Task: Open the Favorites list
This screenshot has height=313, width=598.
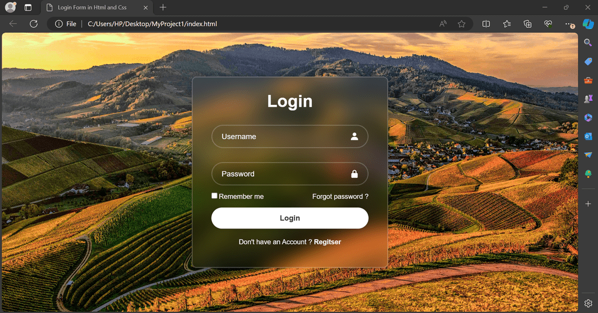Action: click(507, 24)
